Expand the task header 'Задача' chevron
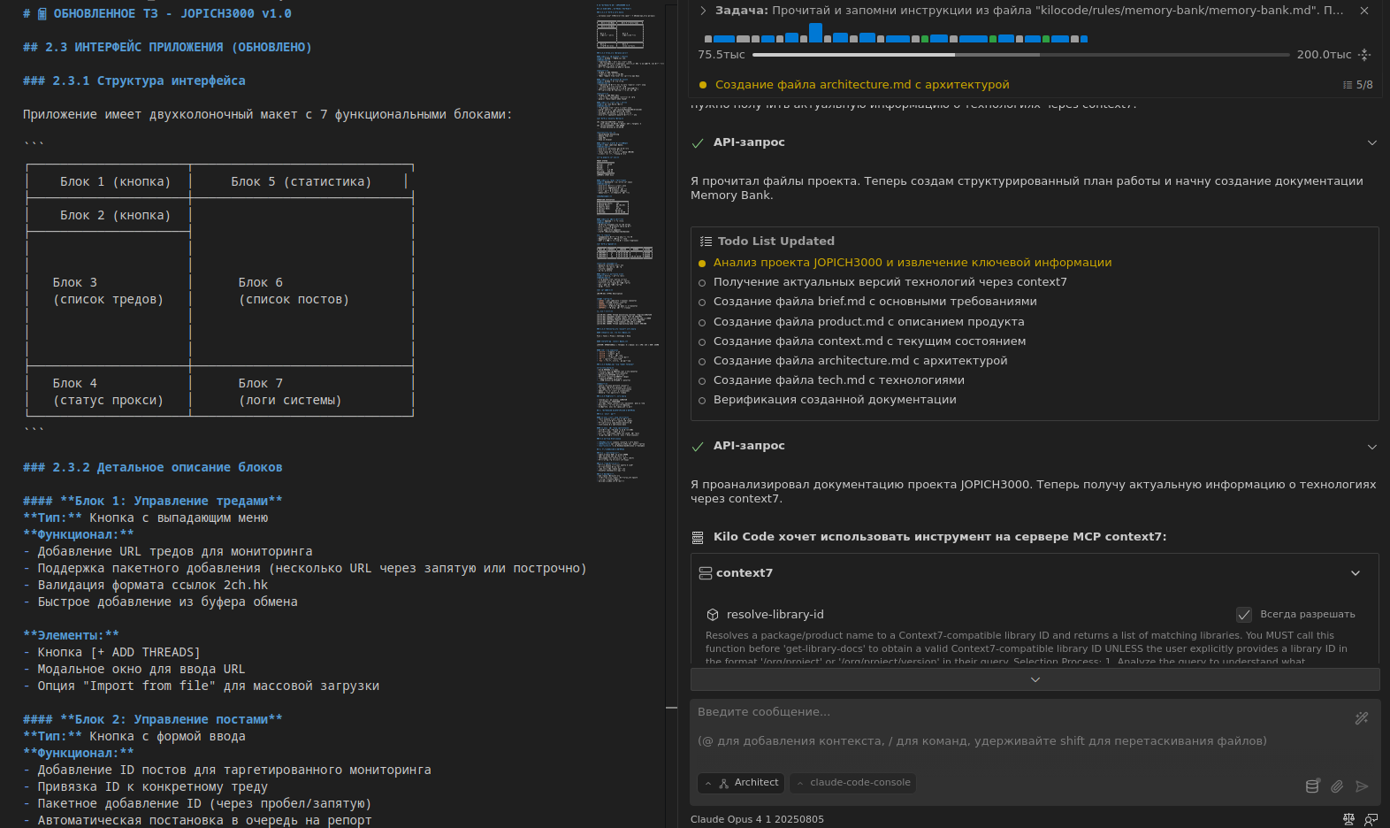 point(703,11)
